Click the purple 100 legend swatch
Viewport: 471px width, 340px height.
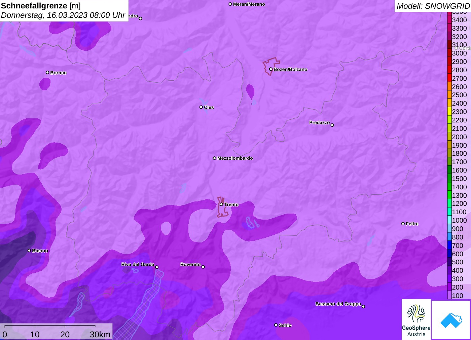[449, 296]
